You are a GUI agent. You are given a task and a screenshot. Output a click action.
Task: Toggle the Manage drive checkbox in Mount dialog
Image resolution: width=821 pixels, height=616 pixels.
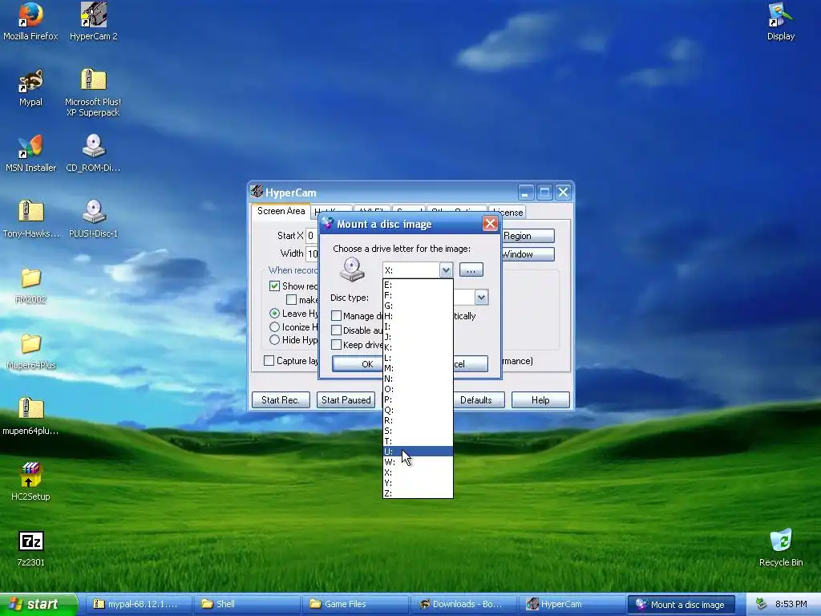point(336,316)
